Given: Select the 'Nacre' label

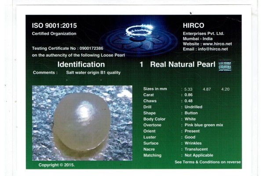Looking at the screenshot, I should pyautogui.click(x=149, y=149).
